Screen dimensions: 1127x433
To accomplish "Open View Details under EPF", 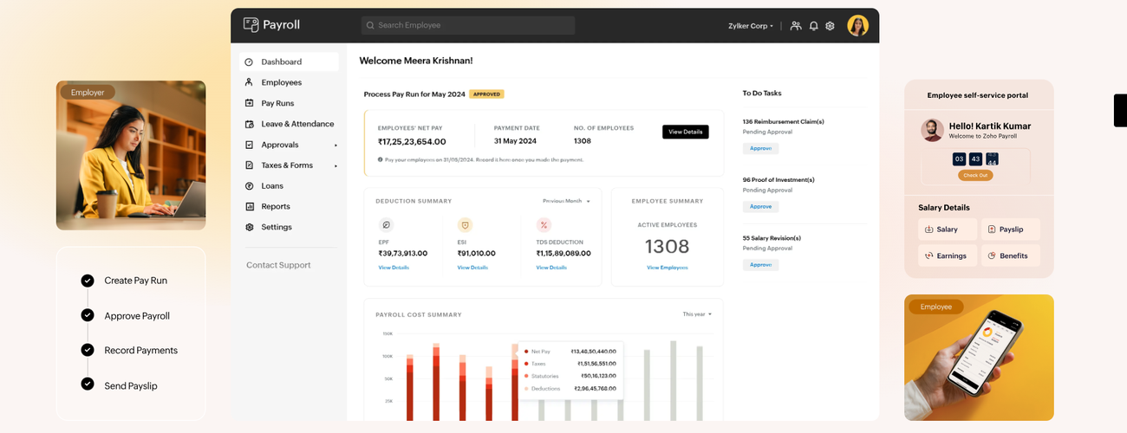I will 394,268.
